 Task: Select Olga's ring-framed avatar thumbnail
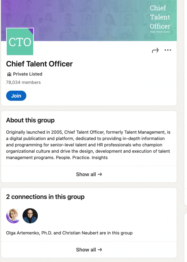(x=13, y=216)
